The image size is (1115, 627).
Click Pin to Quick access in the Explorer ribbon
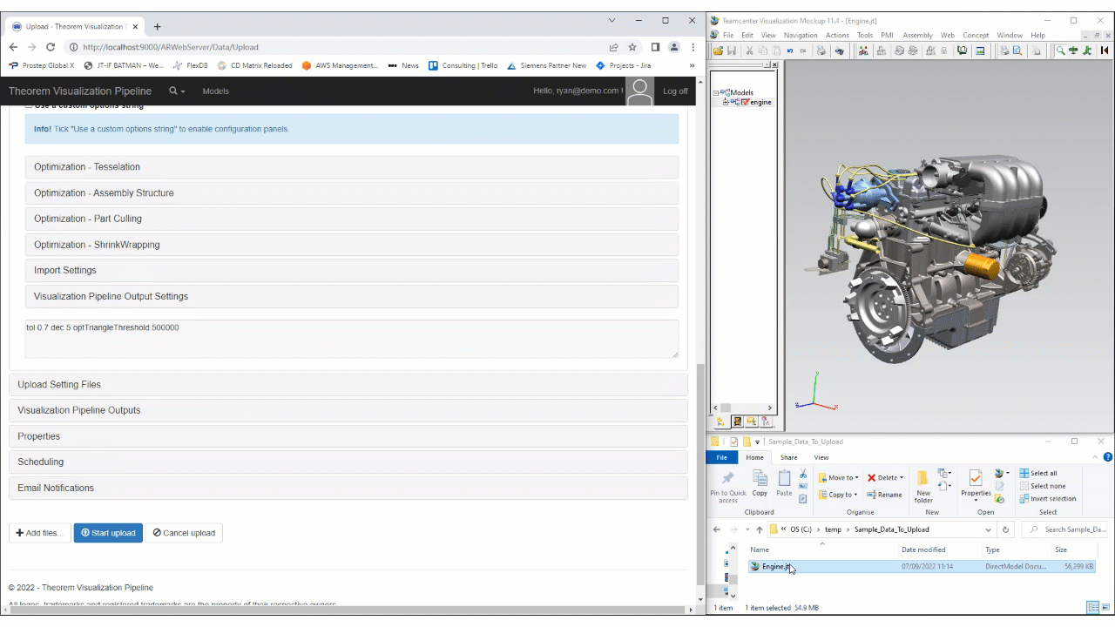727,484
